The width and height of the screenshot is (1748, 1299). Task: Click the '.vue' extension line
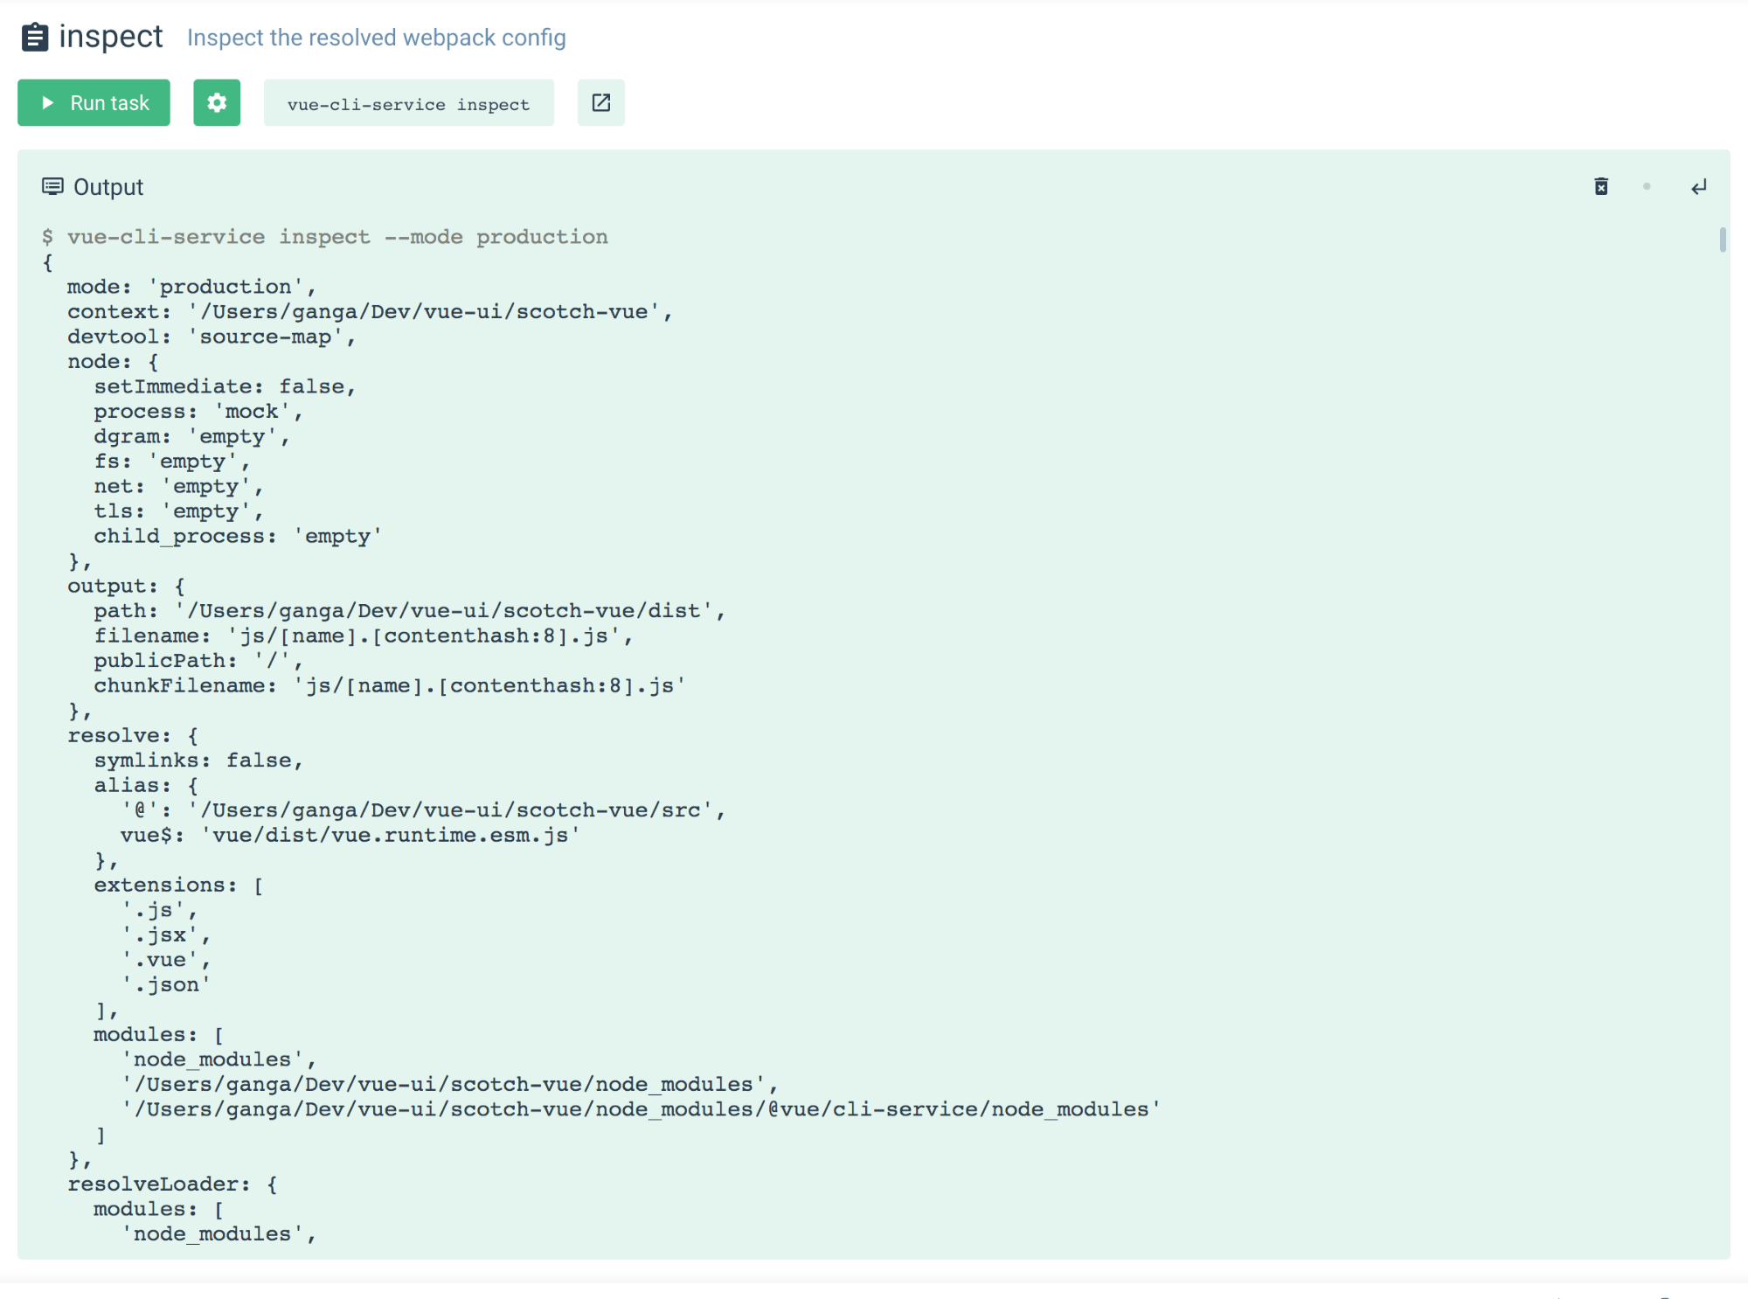(x=165, y=960)
